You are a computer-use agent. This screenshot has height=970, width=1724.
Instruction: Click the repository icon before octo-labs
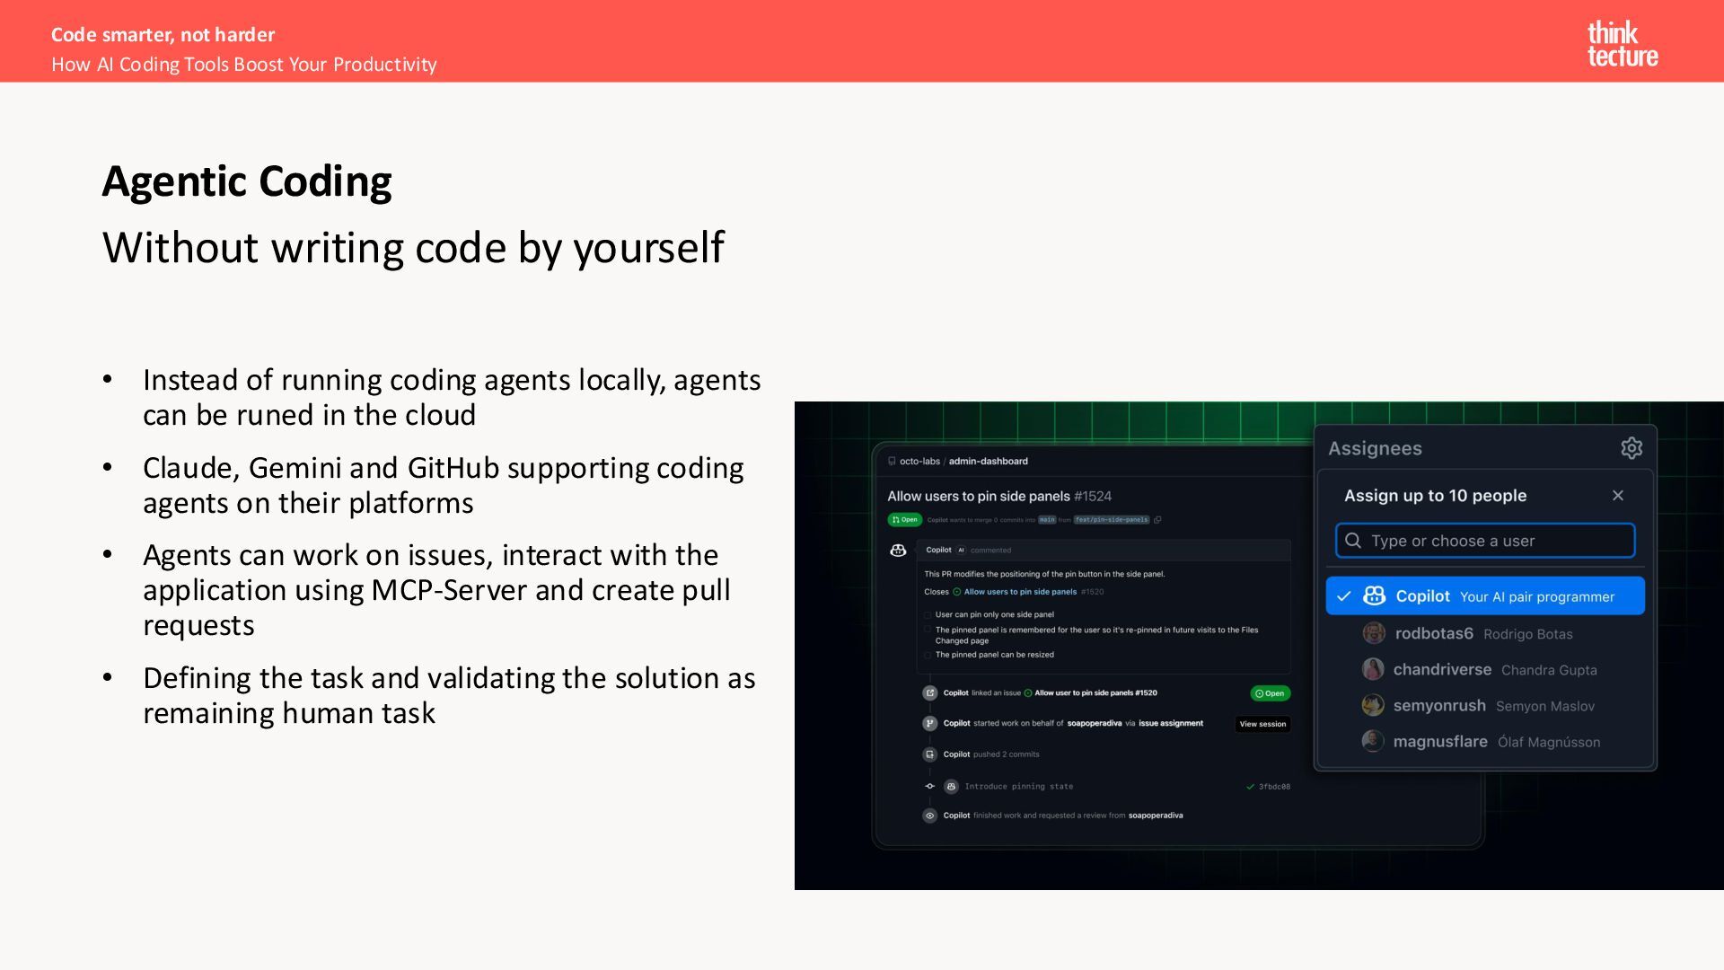[892, 462]
